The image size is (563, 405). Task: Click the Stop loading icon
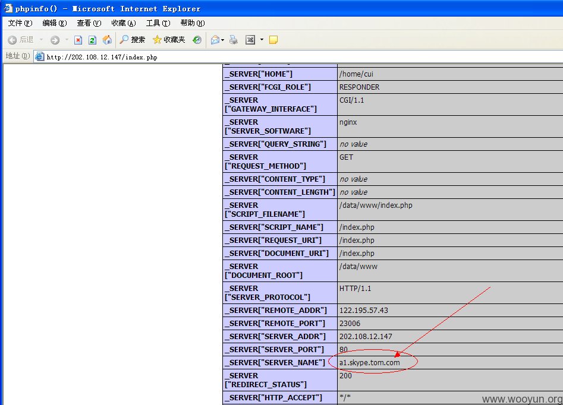click(78, 40)
